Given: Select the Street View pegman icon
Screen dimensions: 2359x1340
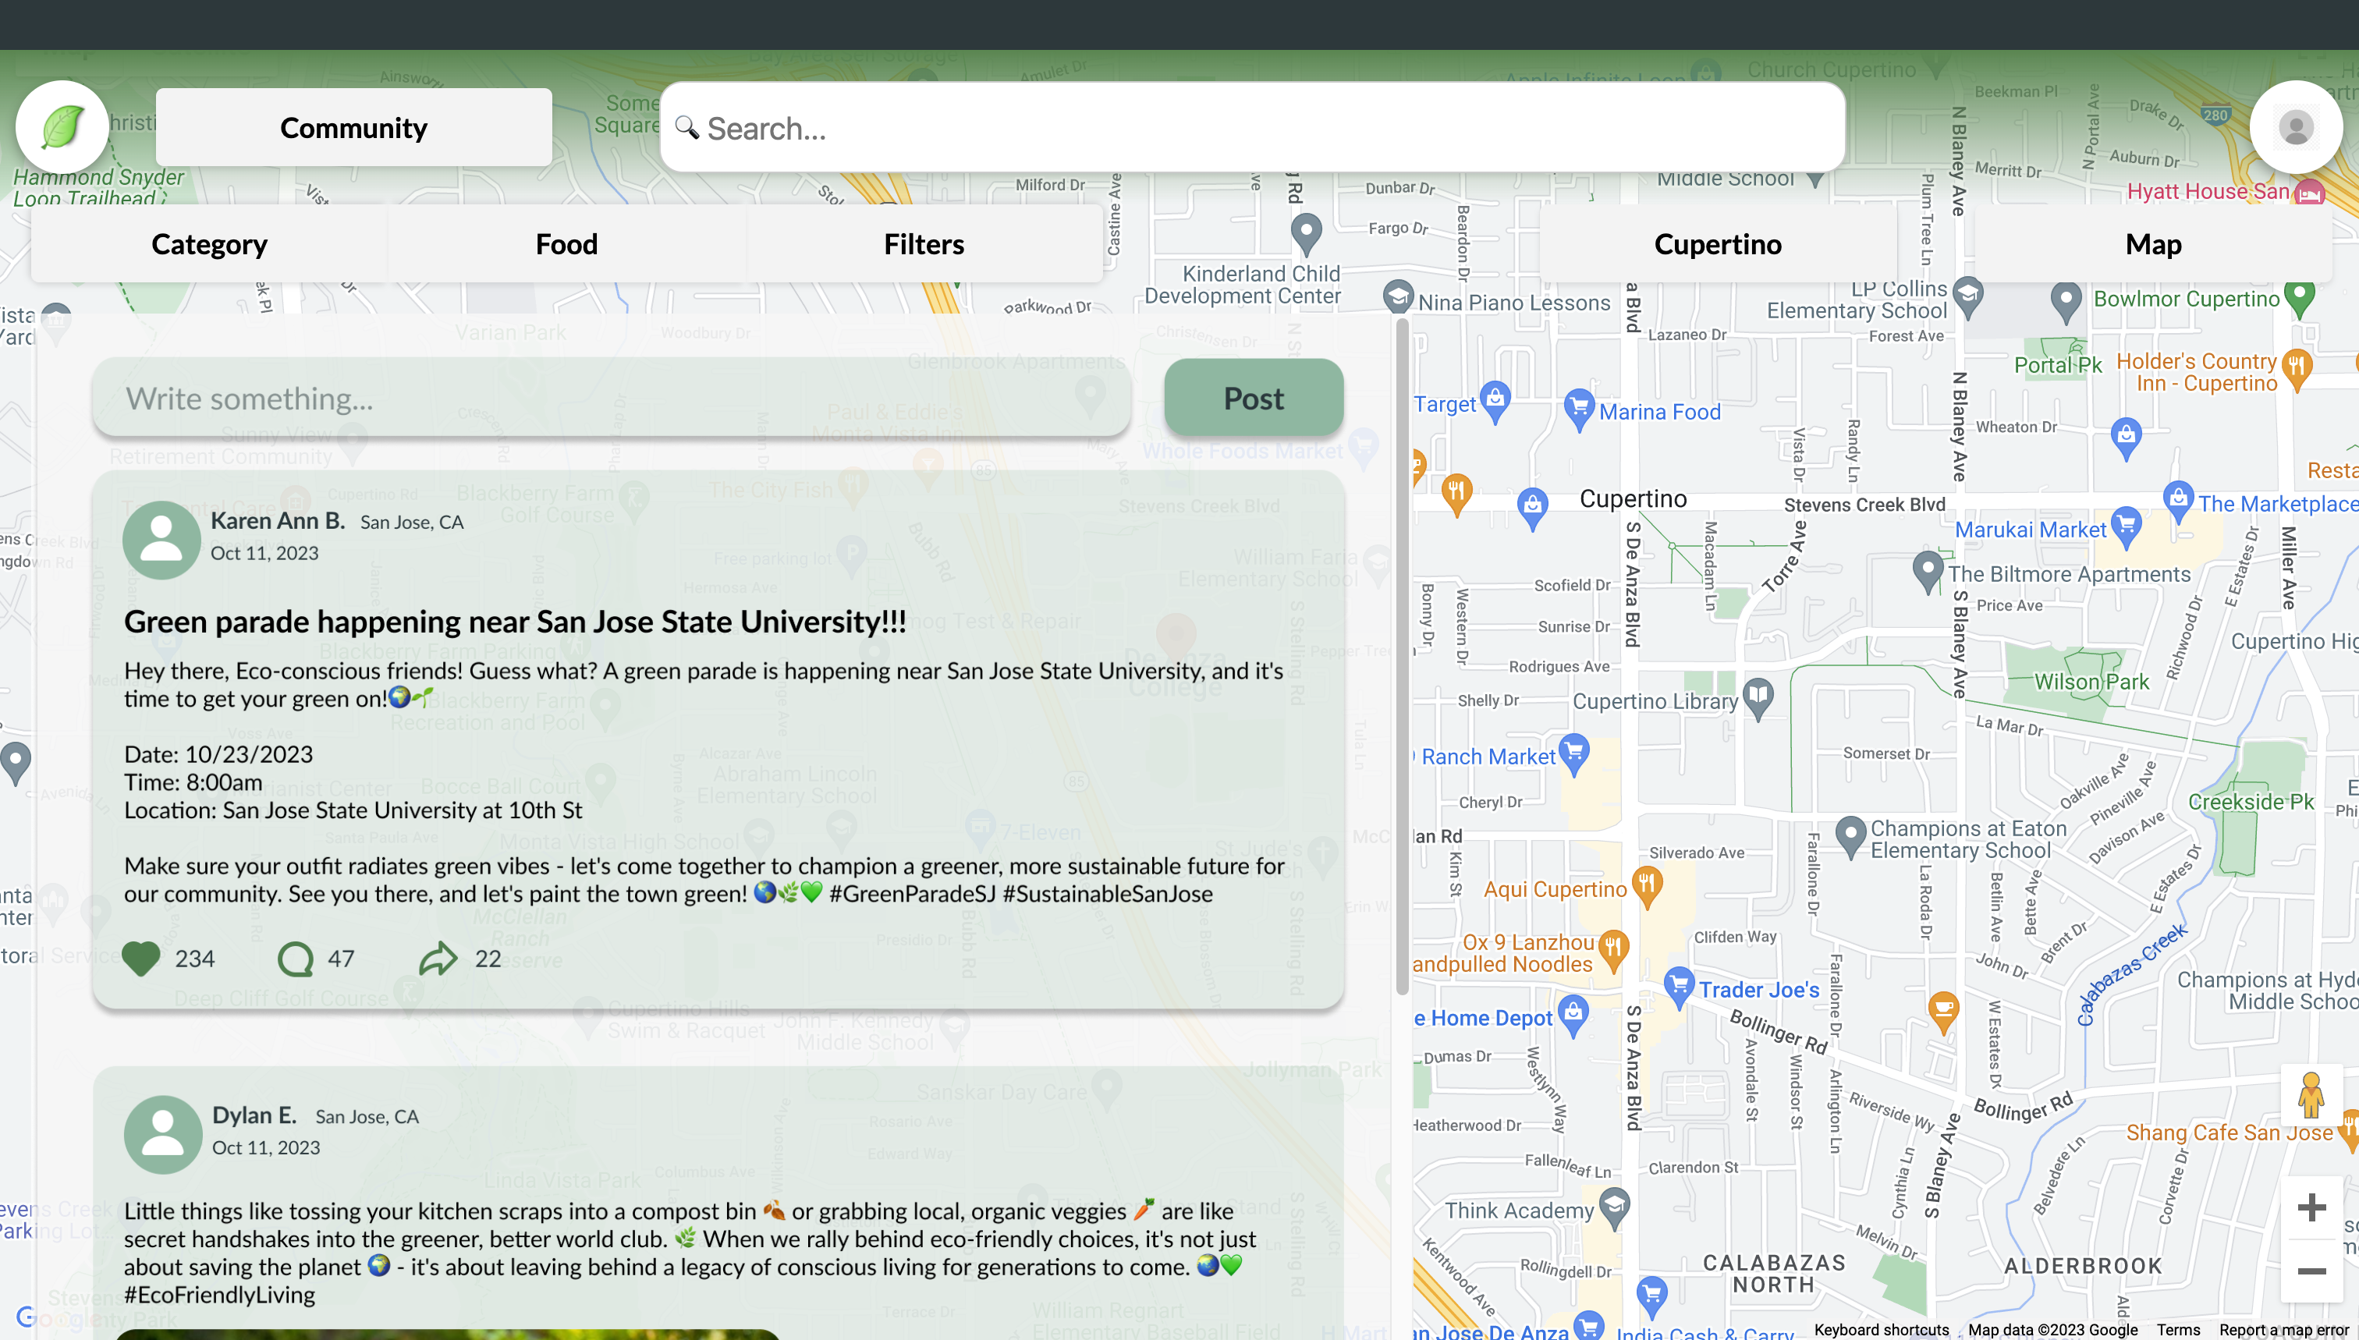Looking at the screenshot, I should (2310, 1095).
